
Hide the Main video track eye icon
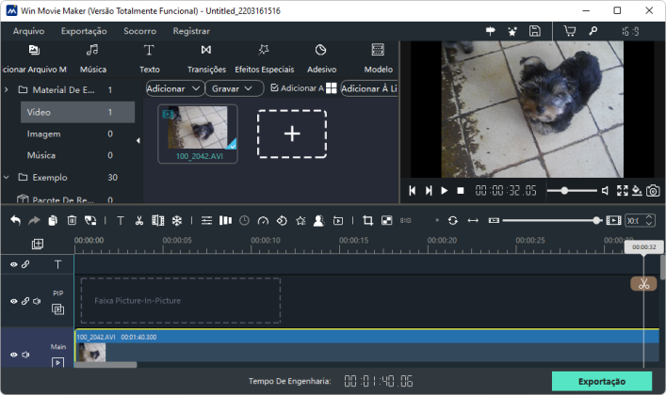point(13,355)
